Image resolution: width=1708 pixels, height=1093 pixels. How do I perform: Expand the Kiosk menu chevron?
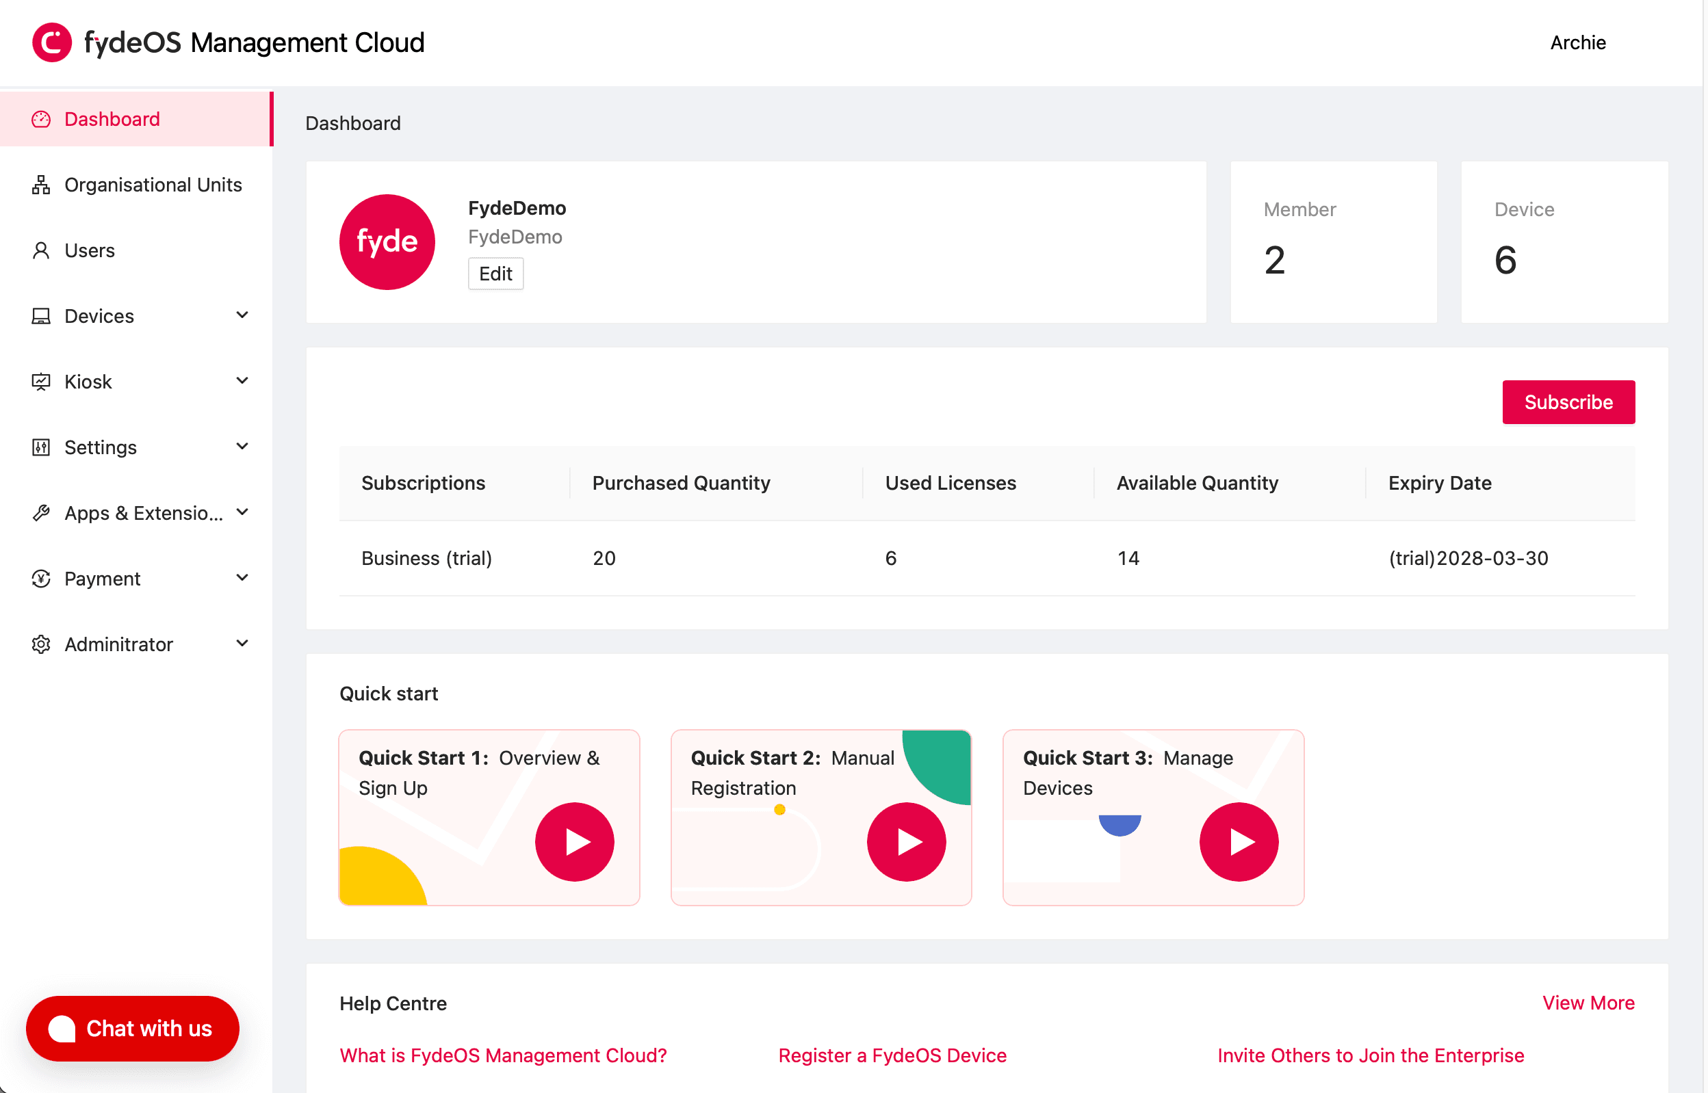(242, 381)
